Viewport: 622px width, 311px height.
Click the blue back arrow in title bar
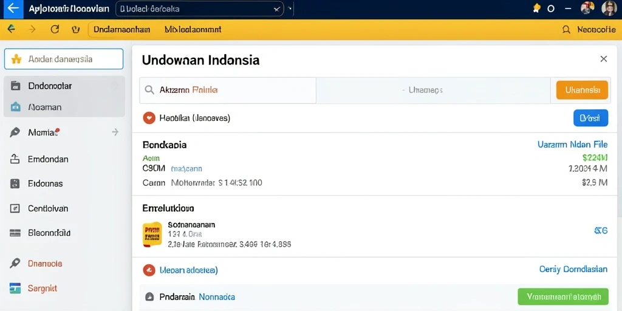tap(13, 9)
